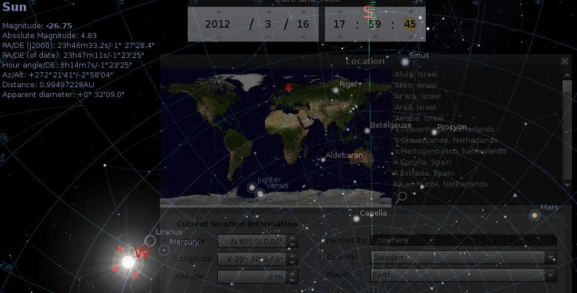The width and height of the screenshot is (577, 293).
Task: Click the magnifier icon below the city list
Action: click(x=401, y=196)
